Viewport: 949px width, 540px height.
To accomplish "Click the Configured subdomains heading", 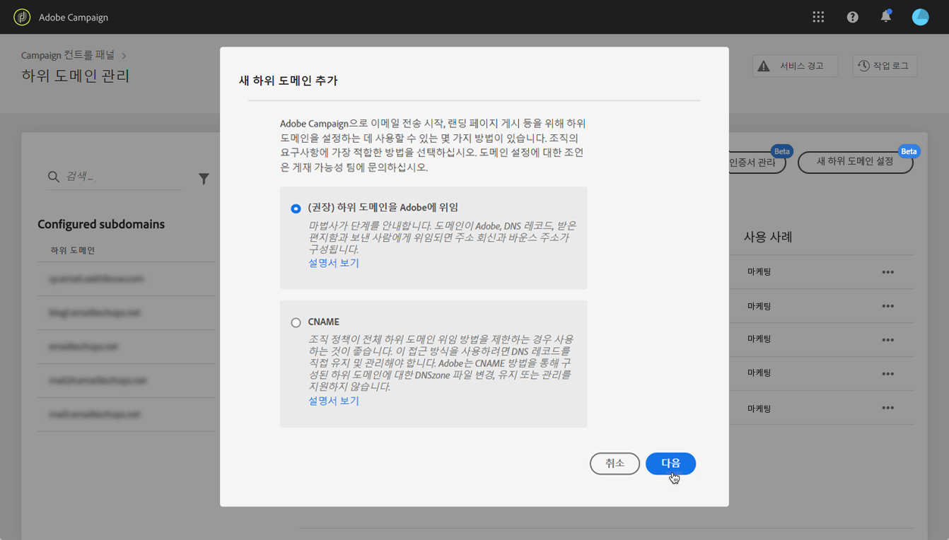I will (x=101, y=224).
